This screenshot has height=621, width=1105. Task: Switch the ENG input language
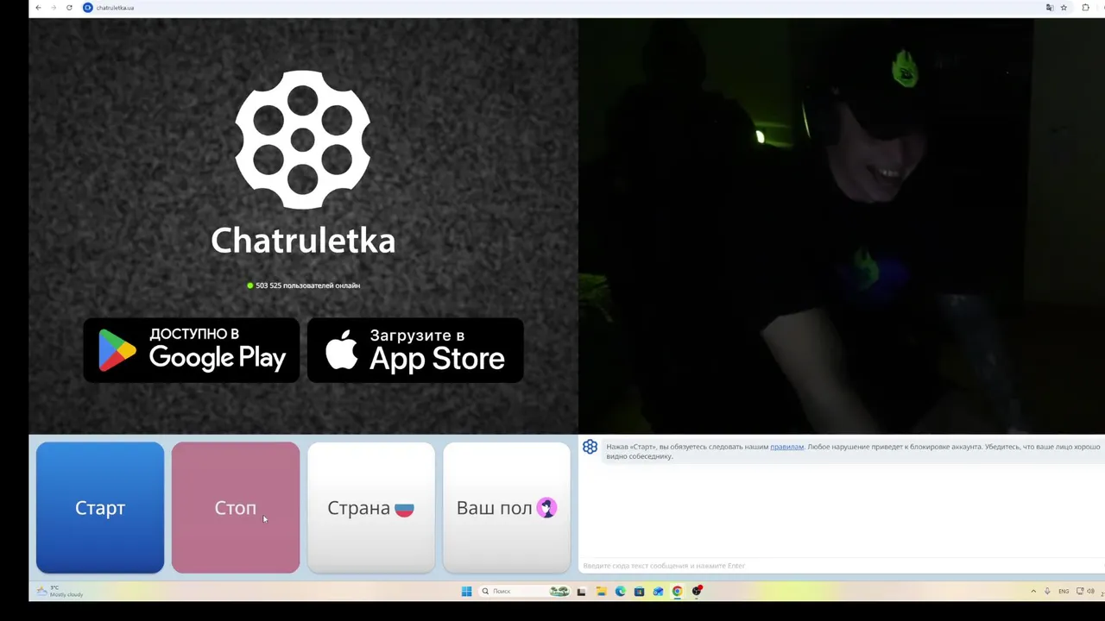click(x=1064, y=591)
